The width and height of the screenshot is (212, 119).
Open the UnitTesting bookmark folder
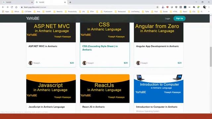pos(134,12)
